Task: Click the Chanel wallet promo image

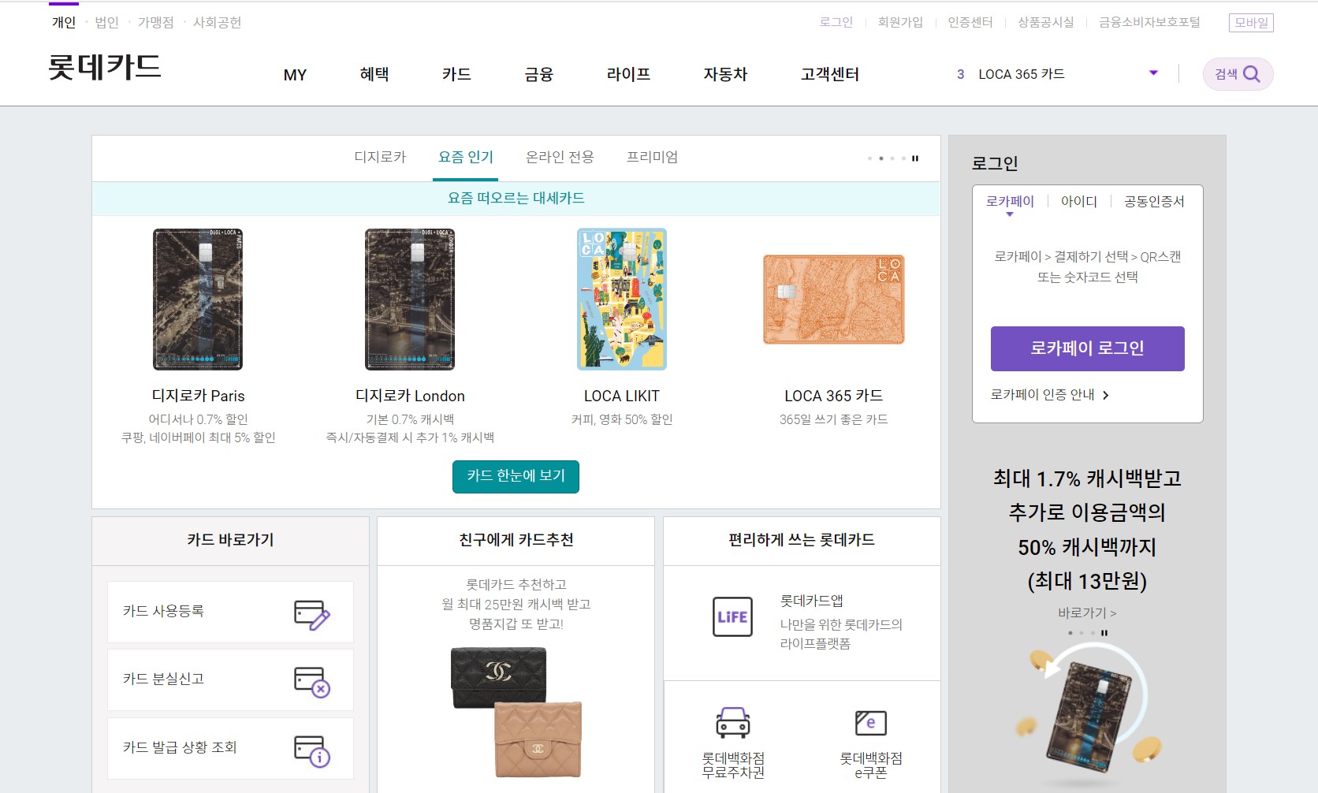Action: coord(516,712)
